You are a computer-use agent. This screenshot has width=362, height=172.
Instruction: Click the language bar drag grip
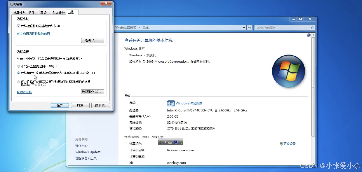pyautogui.click(x=160, y=142)
